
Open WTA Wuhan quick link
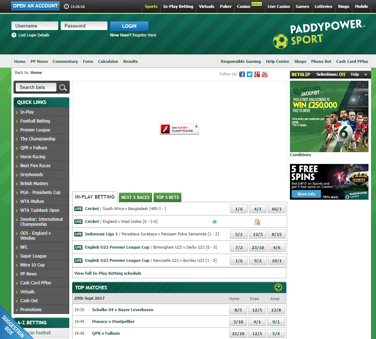(41, 201)
